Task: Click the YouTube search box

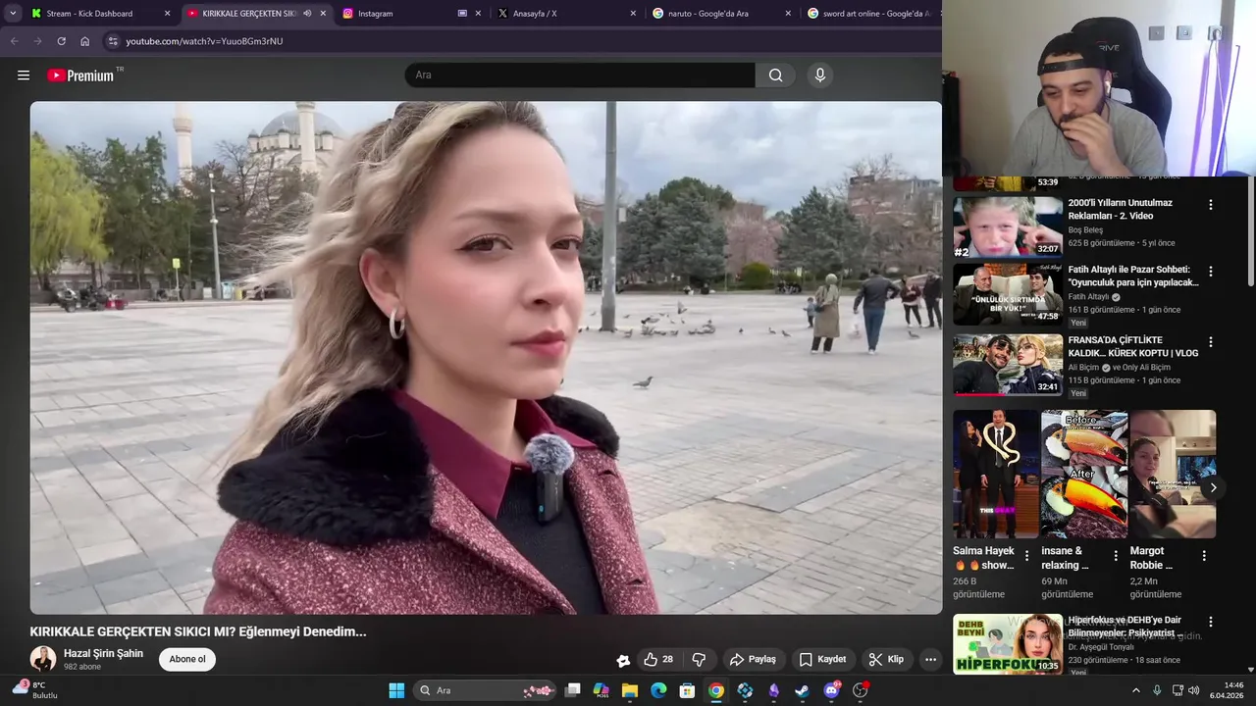Action: (x=580, y=76)
